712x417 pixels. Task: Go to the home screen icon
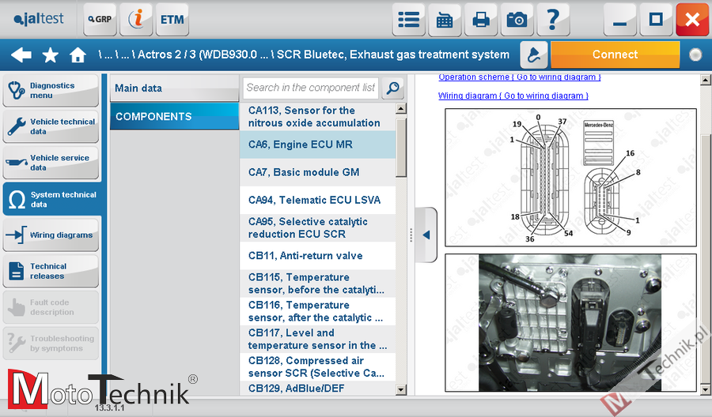point(78,55)
